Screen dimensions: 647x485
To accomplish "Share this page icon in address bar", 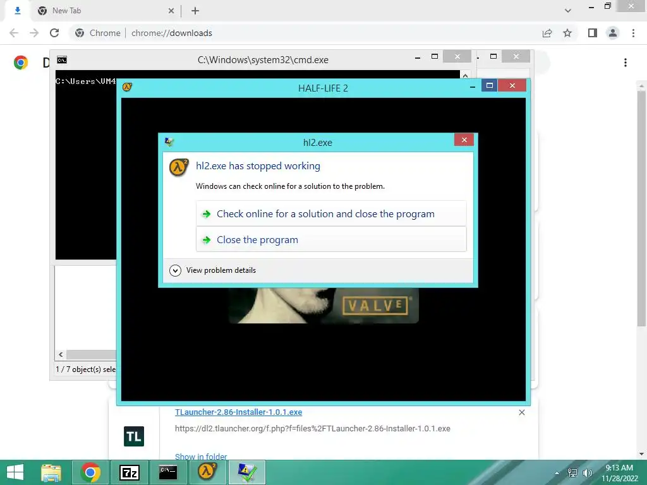I will point(547,33).
